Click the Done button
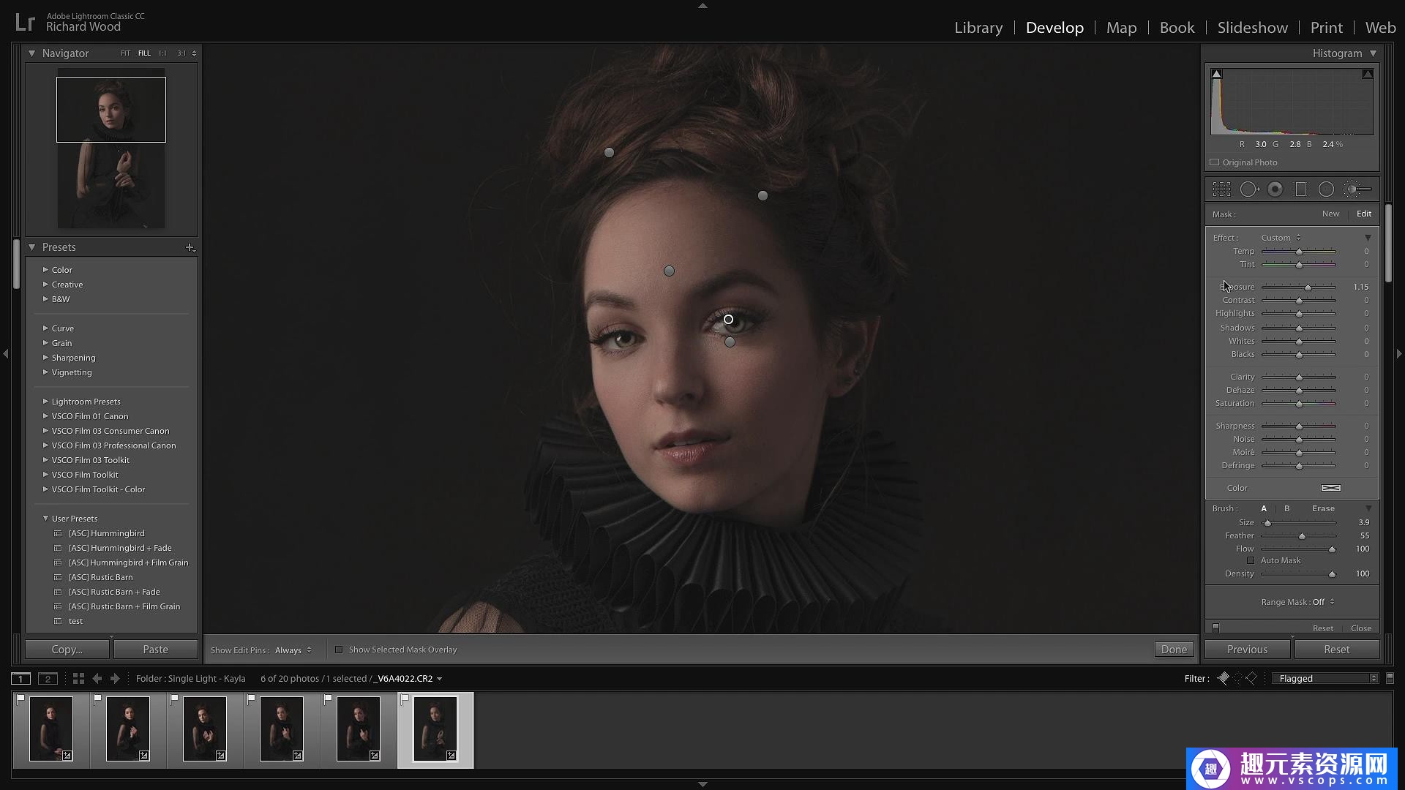 [x=1174, y=650]
